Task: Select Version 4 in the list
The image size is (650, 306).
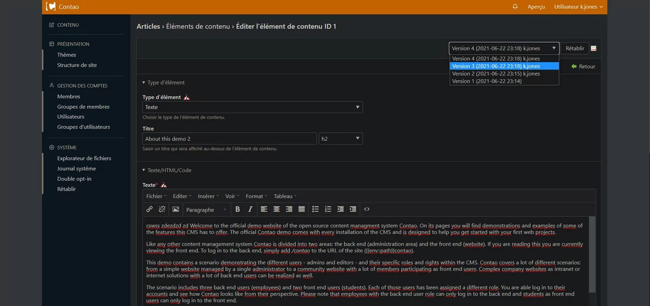Action: click(x=504, y=58)
